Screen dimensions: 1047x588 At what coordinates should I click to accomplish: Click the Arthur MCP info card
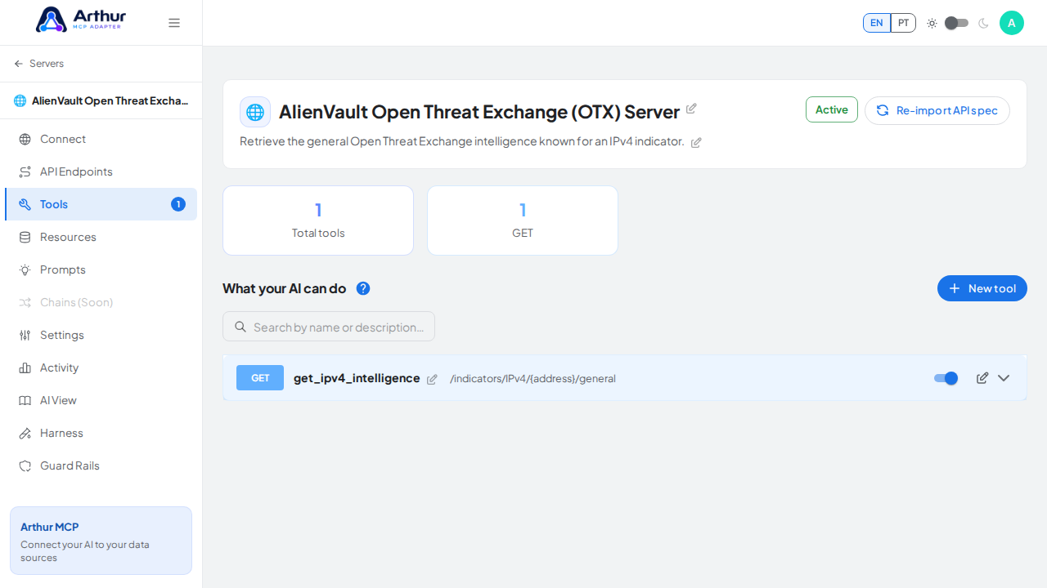pyautogui.click(x=101, y=541)
